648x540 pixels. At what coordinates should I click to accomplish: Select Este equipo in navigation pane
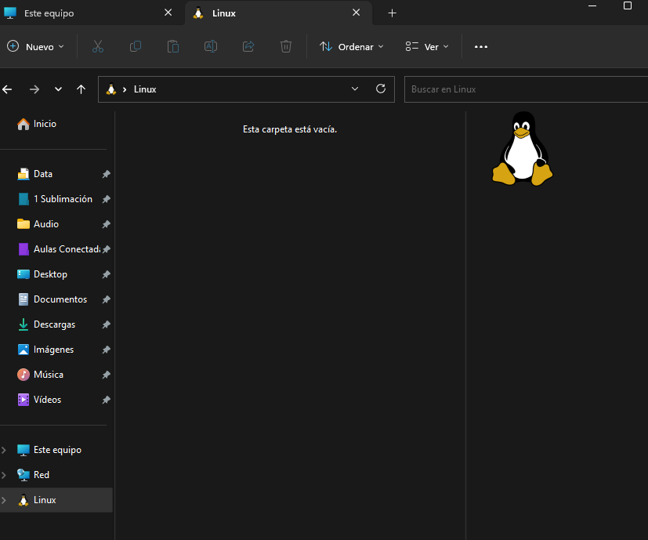(x=57, y=450)
